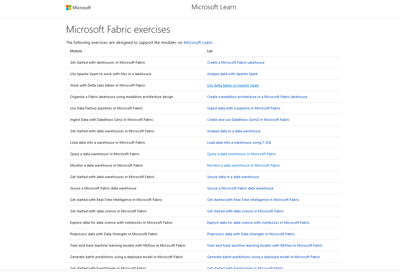This screenshot has height=272, width=400.
Task: Select the Microsoft Fabric exercises heading
Action: 118,29
